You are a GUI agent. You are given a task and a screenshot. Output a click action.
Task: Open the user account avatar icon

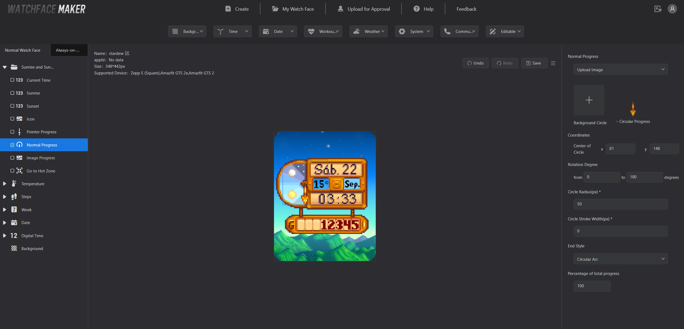click(672, 9)
